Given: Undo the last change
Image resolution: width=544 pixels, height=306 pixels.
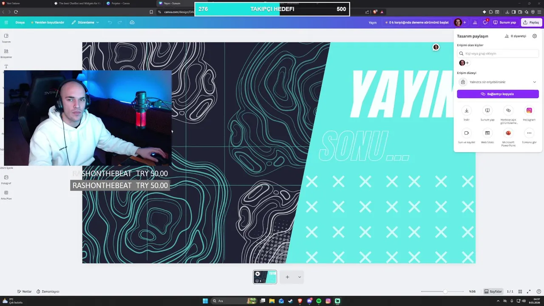Looking at the screenshot, I should tap(110, 23).
